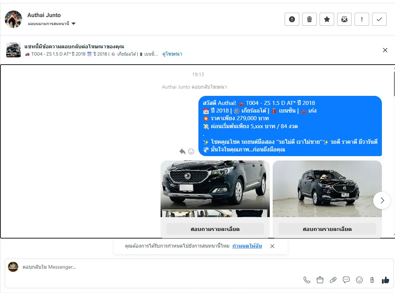Click กำหนดให้ฉัน to assign to me

pos(247,246)
